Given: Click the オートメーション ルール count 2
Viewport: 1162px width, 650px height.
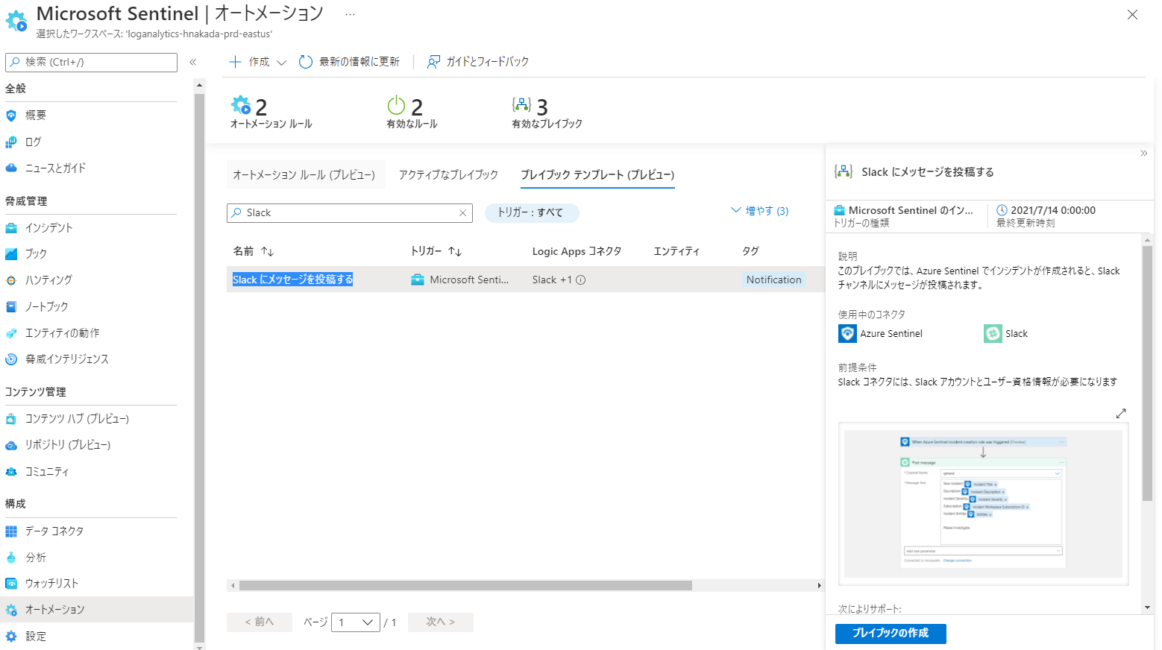Looking at the screenshot, I should [x=261, y=107].
